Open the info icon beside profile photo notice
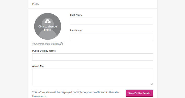 pos(61,44)
